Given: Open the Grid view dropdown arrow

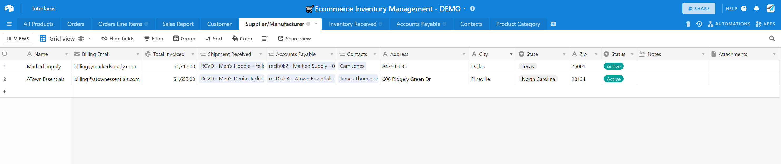Looking at the screenshot, I should click(x=90, y=38).
